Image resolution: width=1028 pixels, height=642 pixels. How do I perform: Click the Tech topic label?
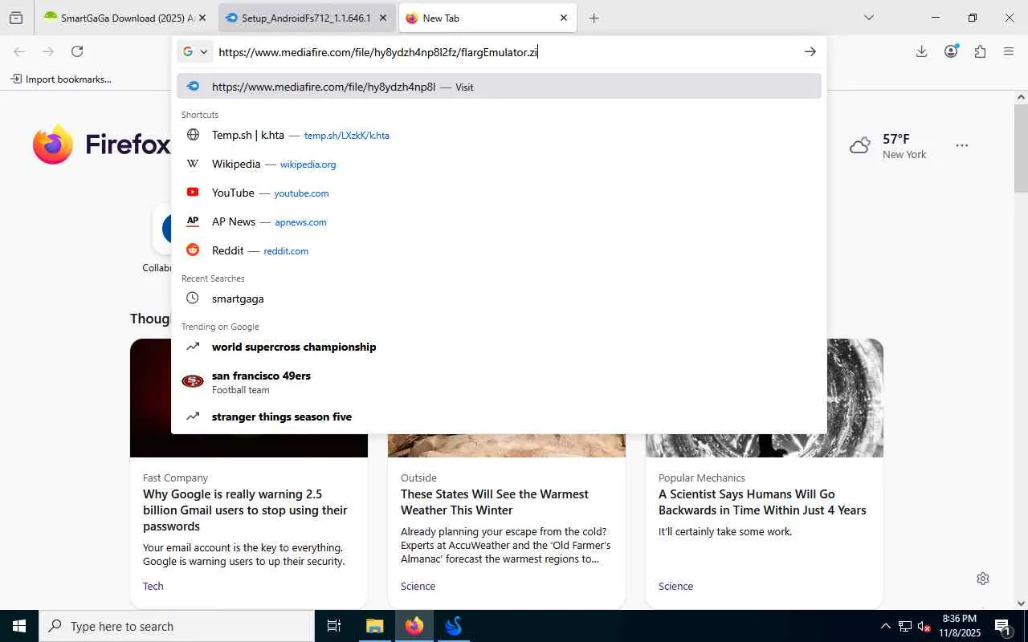(x=153, y=586)
